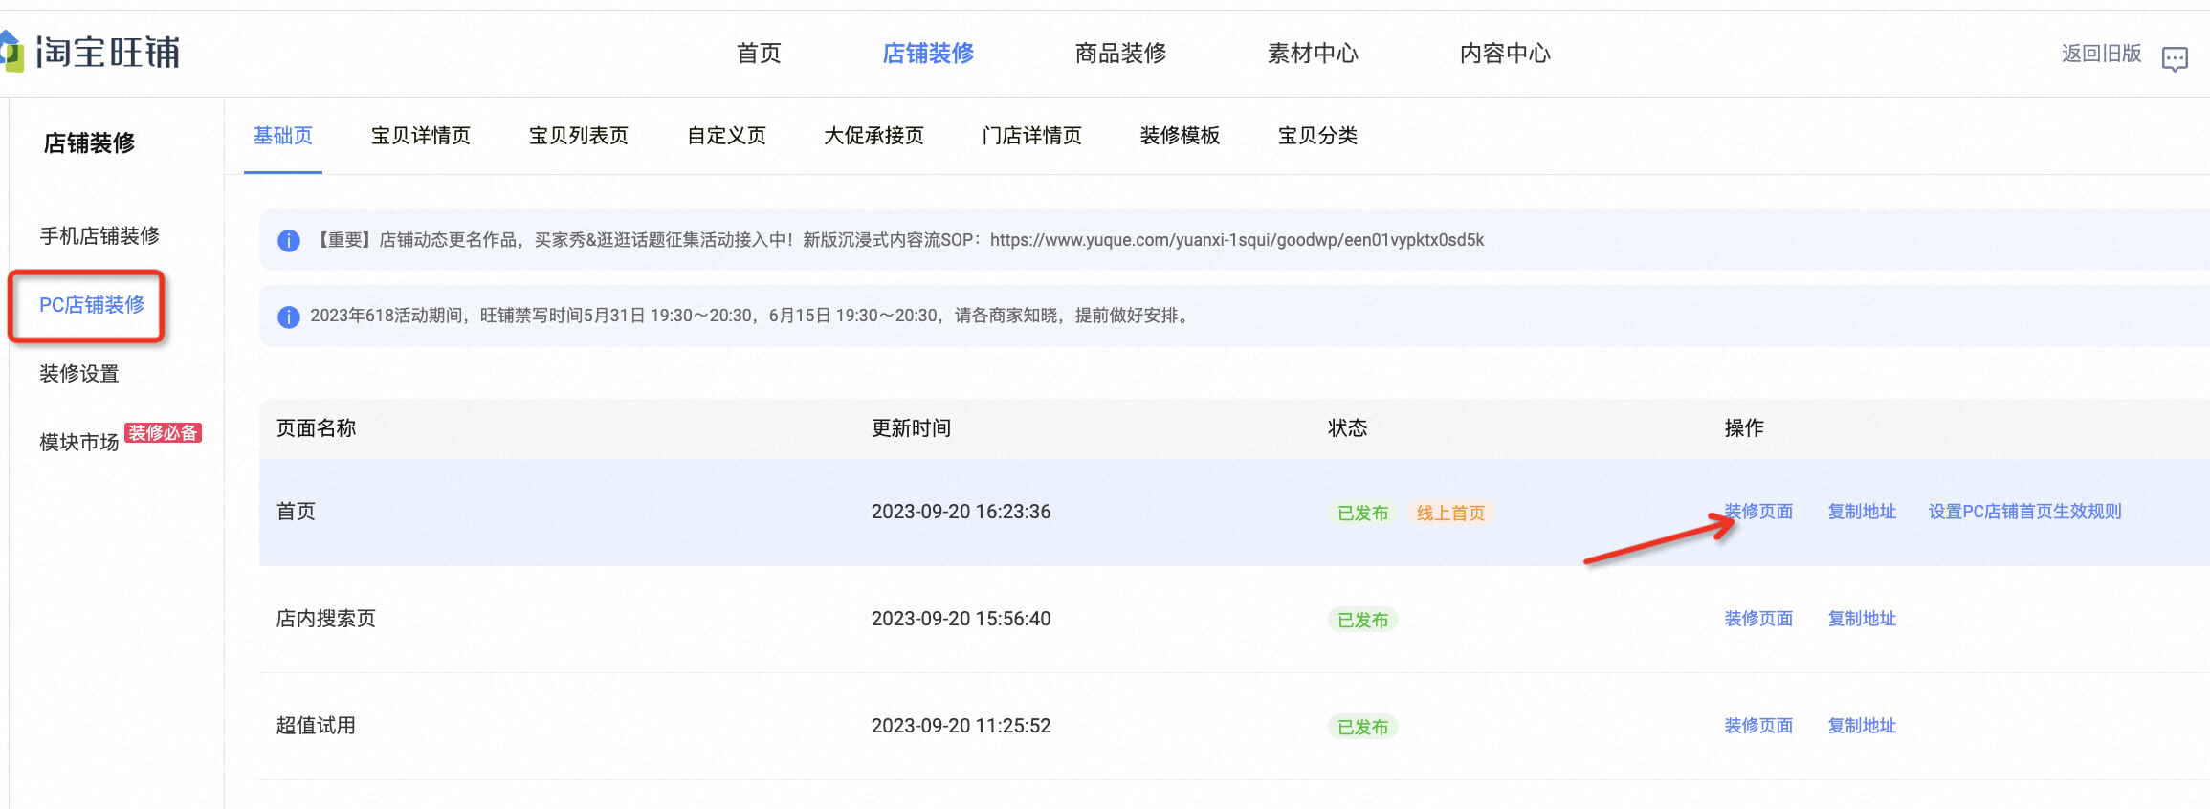Image resolution: width=2210 pixels, height=809 pixels.
Task: Click the 首页 page name cell
Action: point(297,512)
